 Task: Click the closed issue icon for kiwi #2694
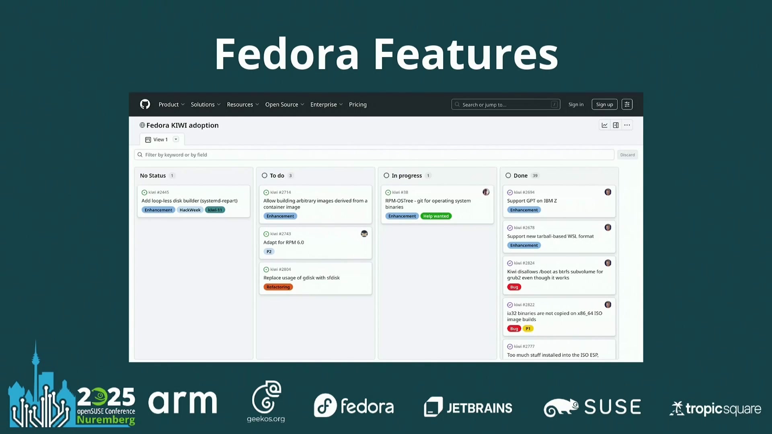510,192
